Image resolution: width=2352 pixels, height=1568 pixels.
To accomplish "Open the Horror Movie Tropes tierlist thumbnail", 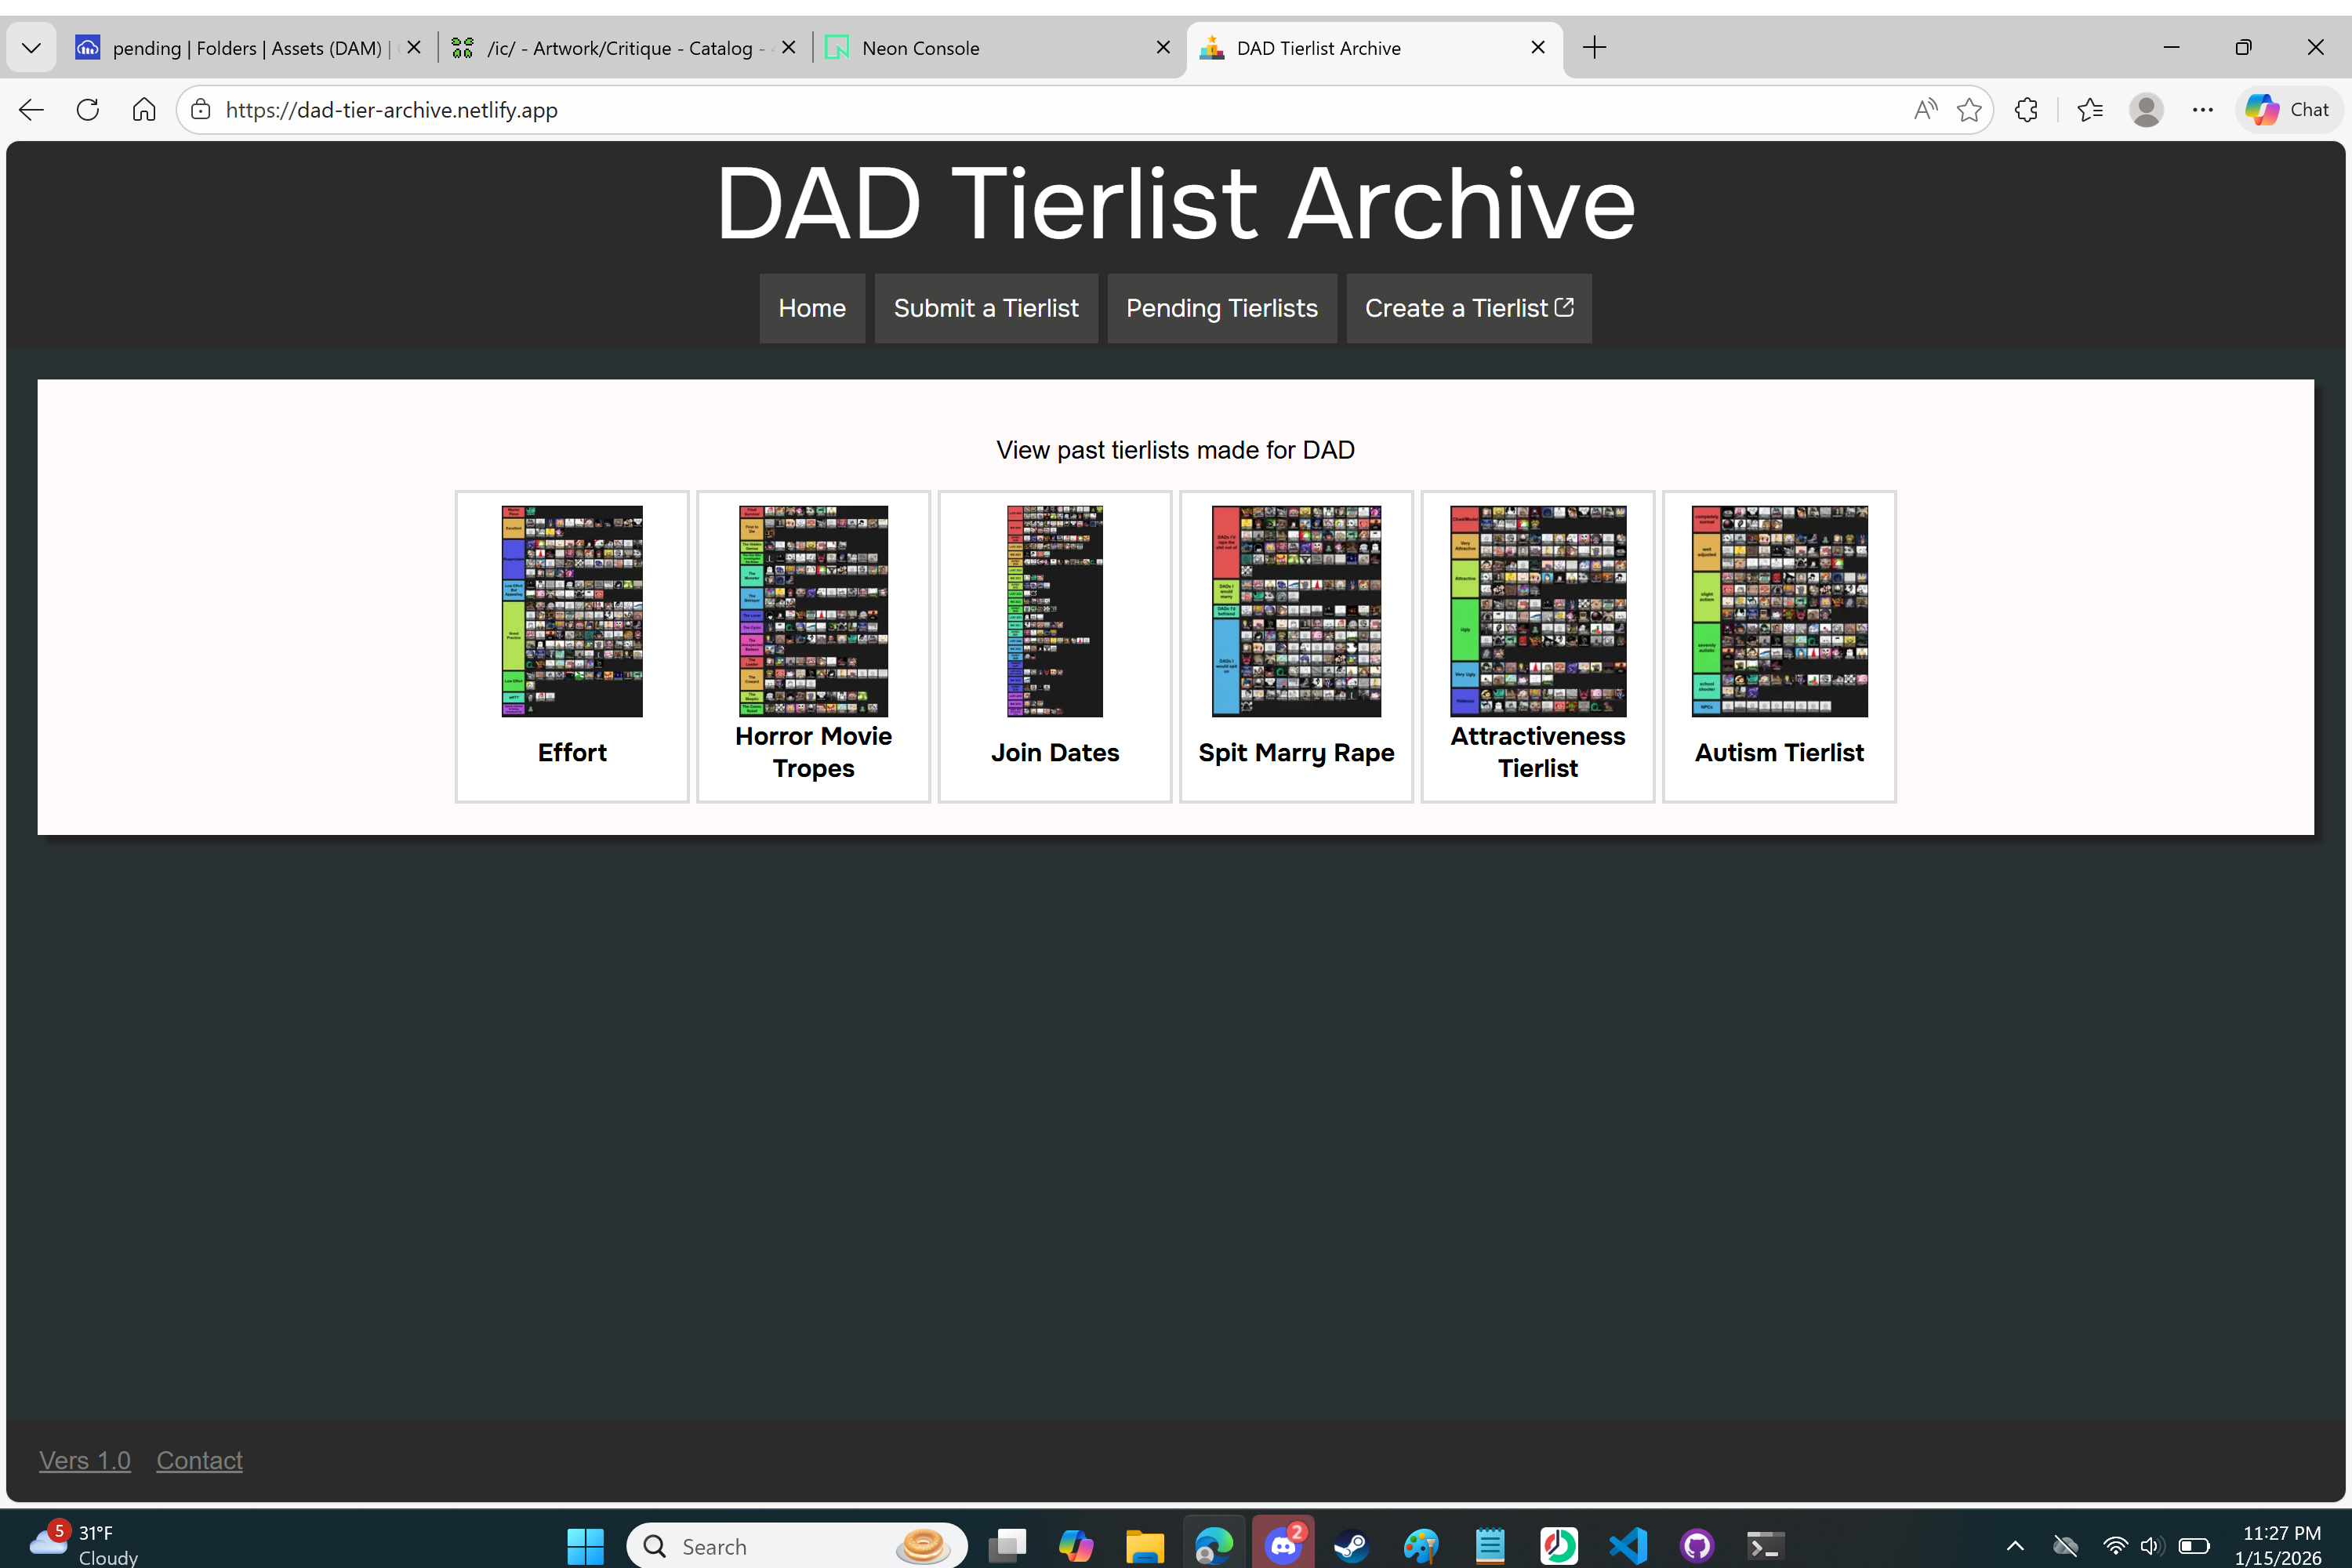I will (813, 611).
